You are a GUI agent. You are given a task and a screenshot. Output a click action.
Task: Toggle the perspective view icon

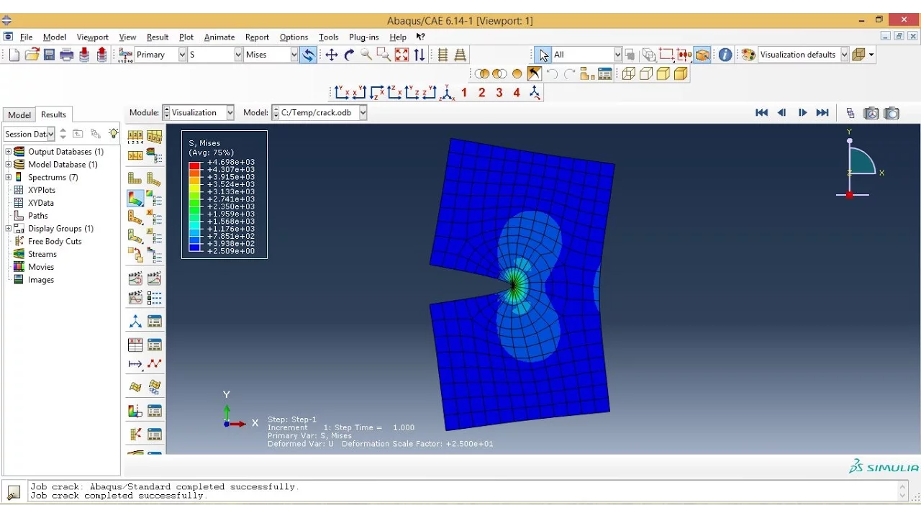tap(460, 55)
